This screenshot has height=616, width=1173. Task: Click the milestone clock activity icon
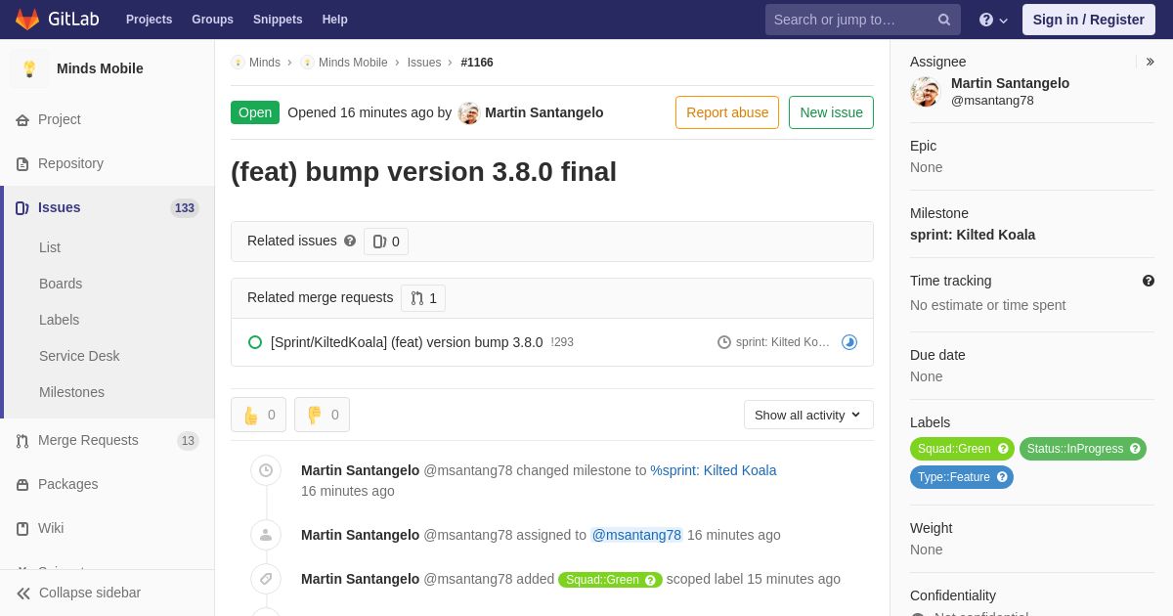(266, 470)
